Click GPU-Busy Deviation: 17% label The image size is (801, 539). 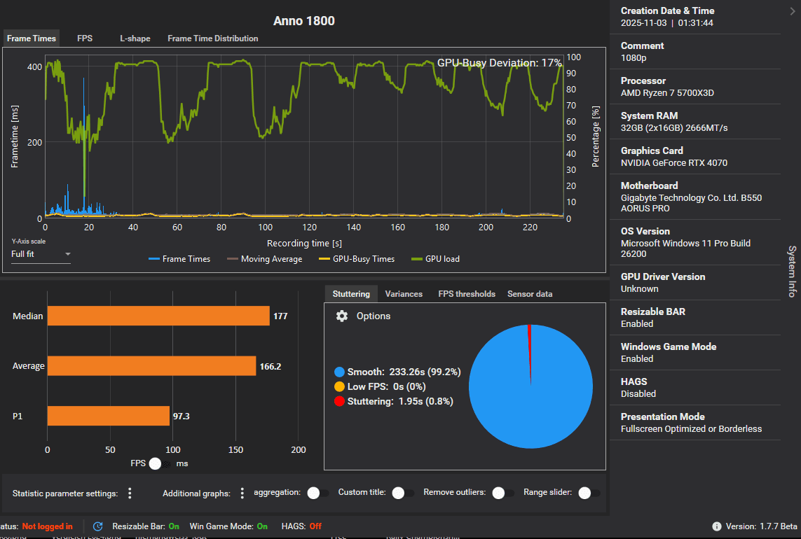click(499, 63)
